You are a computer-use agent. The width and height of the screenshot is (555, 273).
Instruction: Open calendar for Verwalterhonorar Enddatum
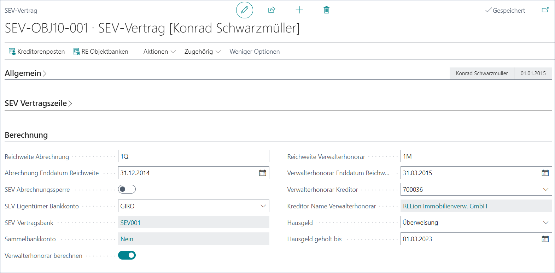click(x=545, y=173)
